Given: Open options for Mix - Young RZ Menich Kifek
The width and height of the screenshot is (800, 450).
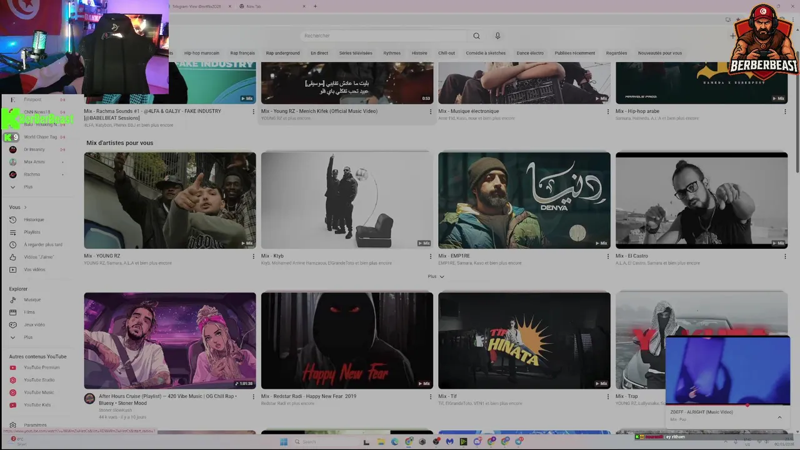Looking at the screenshot, I should [431, 112].
